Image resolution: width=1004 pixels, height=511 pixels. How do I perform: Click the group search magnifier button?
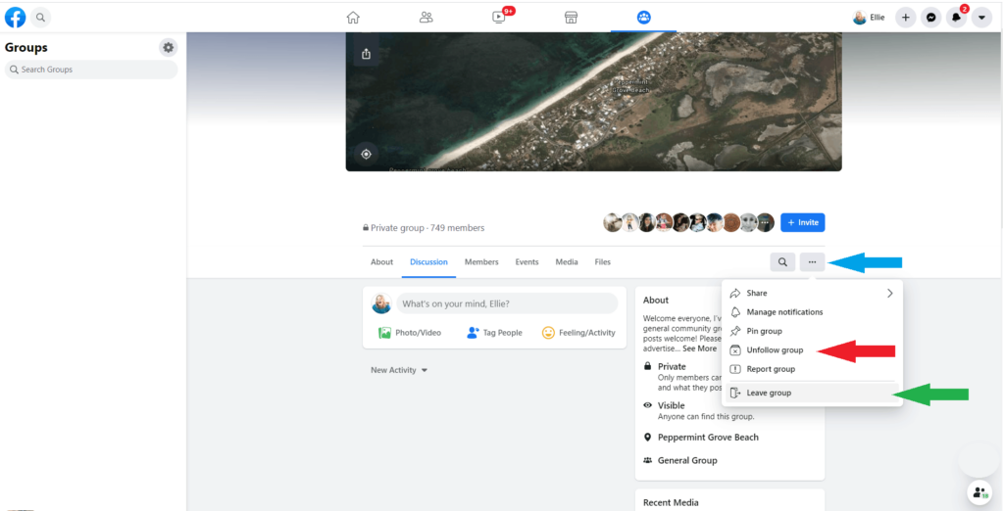pyautogui.click(x=783, y=262)
